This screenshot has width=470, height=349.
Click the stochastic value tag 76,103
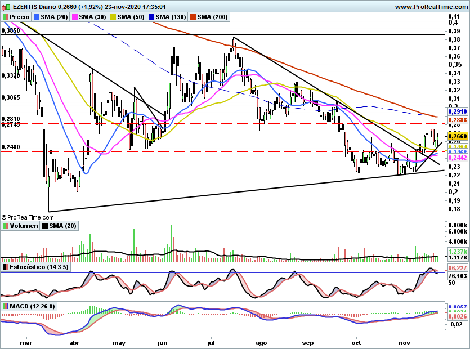click(x=458, y=276)
